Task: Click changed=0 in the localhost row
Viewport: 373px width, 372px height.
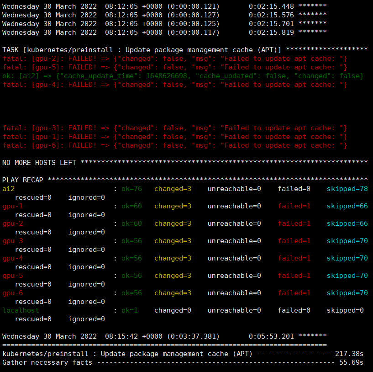Action: pos(173,310)
